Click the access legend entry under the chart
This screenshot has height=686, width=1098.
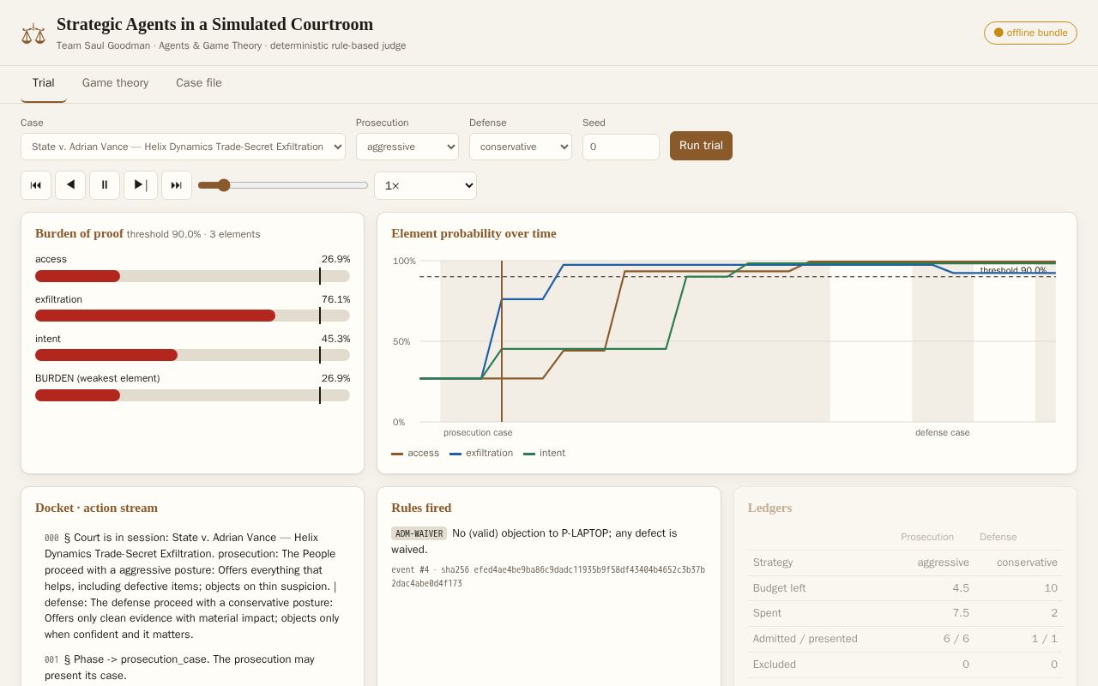[415, 453]
